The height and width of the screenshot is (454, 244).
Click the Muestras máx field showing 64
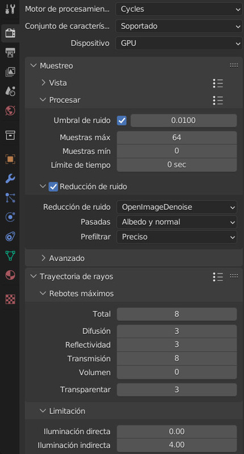click(x=177, y=137)
